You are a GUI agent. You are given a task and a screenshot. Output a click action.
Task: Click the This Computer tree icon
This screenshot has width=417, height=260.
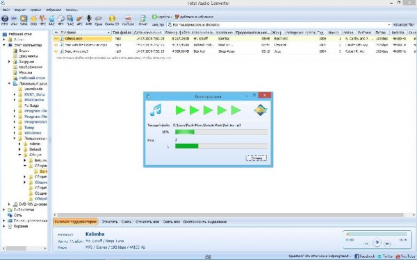pos(10,45)
